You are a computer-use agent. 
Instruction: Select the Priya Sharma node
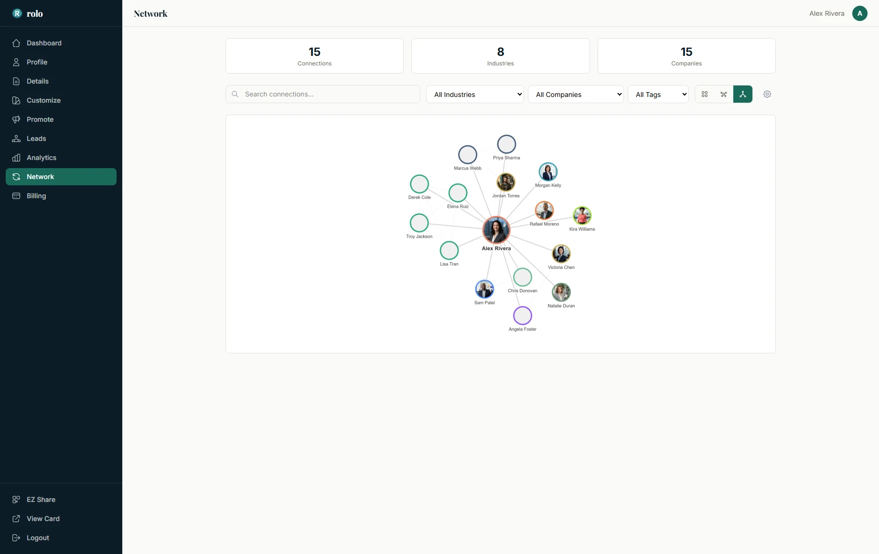click(506, 144)
